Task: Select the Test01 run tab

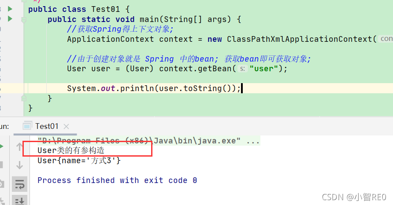Action: [x=47, y=126]
